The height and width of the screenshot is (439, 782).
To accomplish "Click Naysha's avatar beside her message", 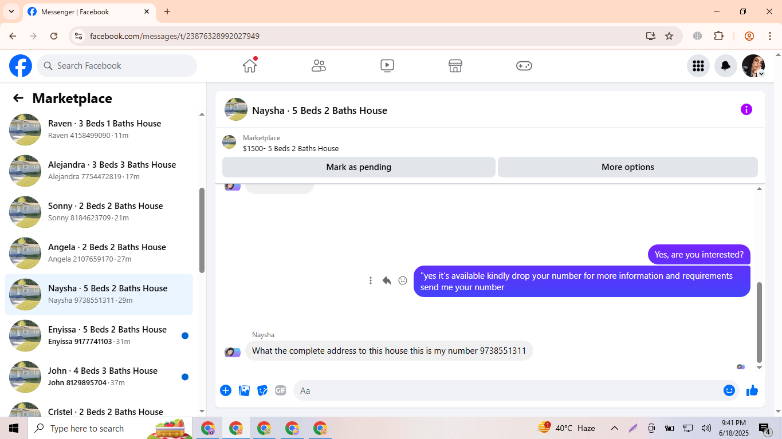I will click(x=233, y=352).
